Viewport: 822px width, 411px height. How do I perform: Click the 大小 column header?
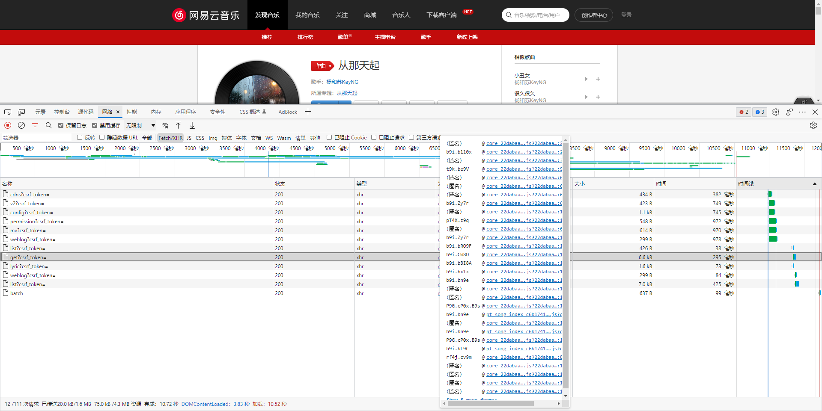(613, 184)
